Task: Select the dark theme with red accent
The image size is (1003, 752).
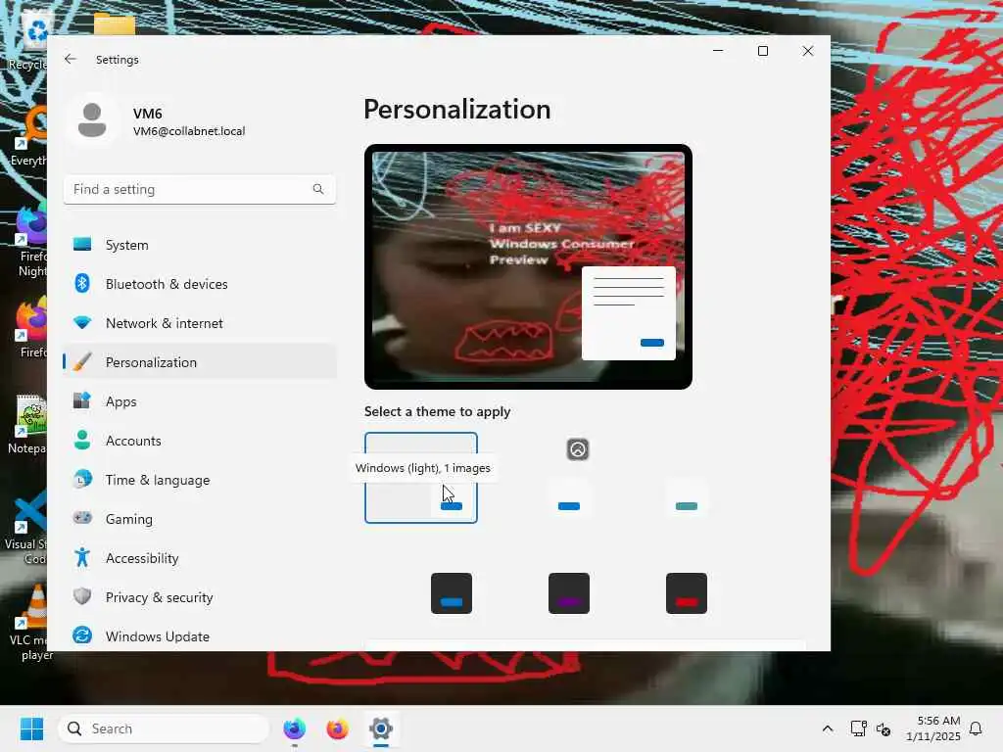Action: (x=687, y=593)
